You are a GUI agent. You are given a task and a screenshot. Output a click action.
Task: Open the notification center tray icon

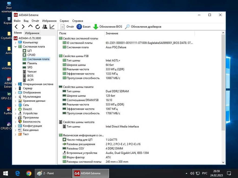tap(229, 173)
